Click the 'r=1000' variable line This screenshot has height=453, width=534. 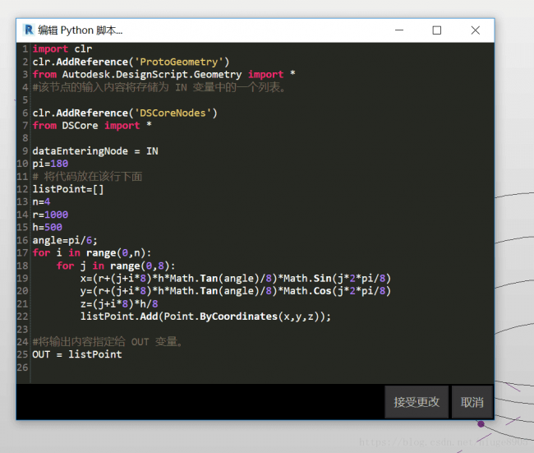pyautogui.click(x=50, y=215)
